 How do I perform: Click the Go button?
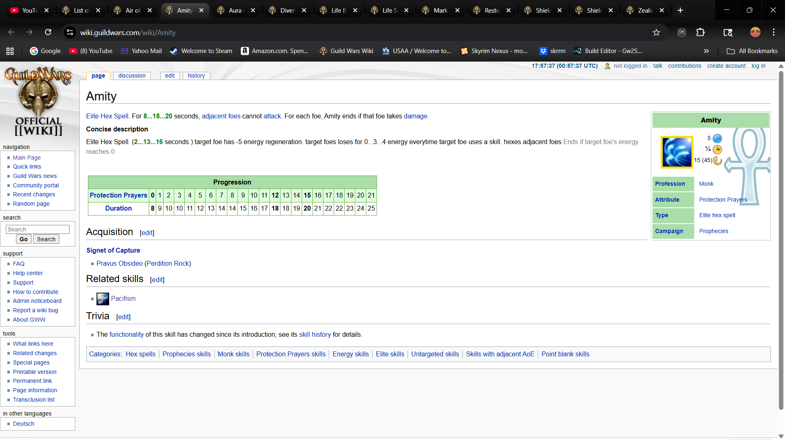click(x=24, y=239)
